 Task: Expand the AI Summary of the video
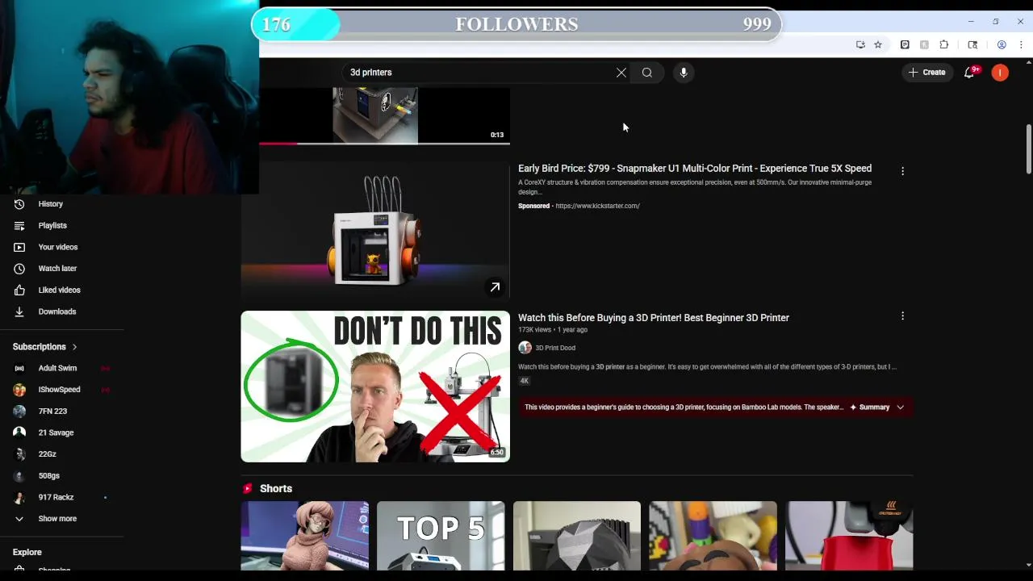877,408
